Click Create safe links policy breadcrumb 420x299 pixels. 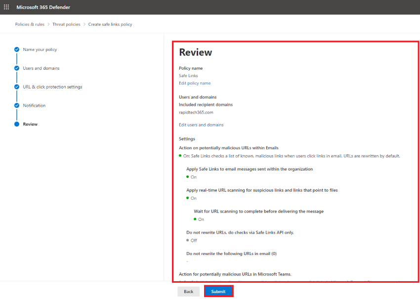coord(110,24)
